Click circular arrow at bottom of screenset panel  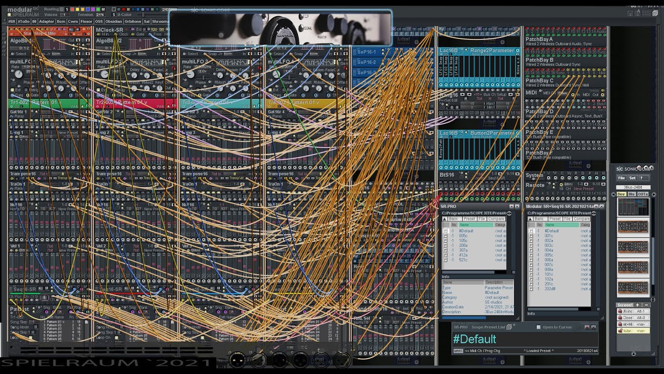pos(633,354)
